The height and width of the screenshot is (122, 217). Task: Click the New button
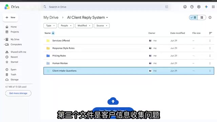click(x=11, y=17)
